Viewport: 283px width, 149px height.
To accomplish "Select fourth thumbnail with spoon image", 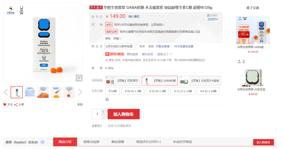I will (x=56, y=92).
